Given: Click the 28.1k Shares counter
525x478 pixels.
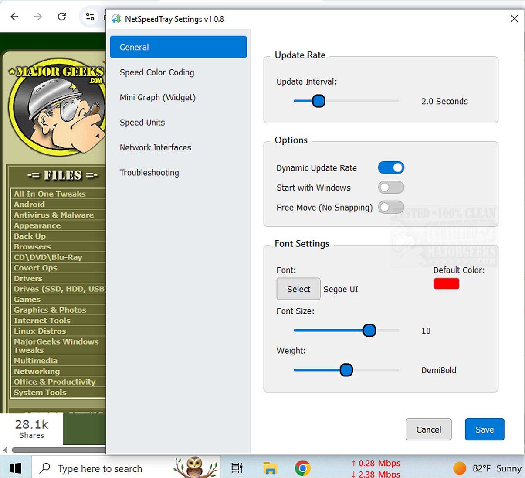Looking at the screenshot, I should click(x=31, y=429).
